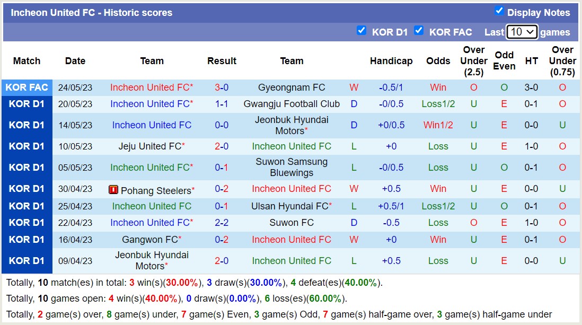Click the 40.00% defeats percentage text
582x325 pixels.
coord(360,283)
